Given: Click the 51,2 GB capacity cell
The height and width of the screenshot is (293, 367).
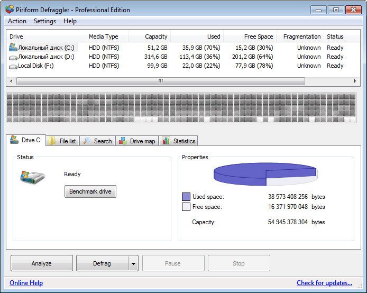Looking at the screenshot, I should [157, 48].
